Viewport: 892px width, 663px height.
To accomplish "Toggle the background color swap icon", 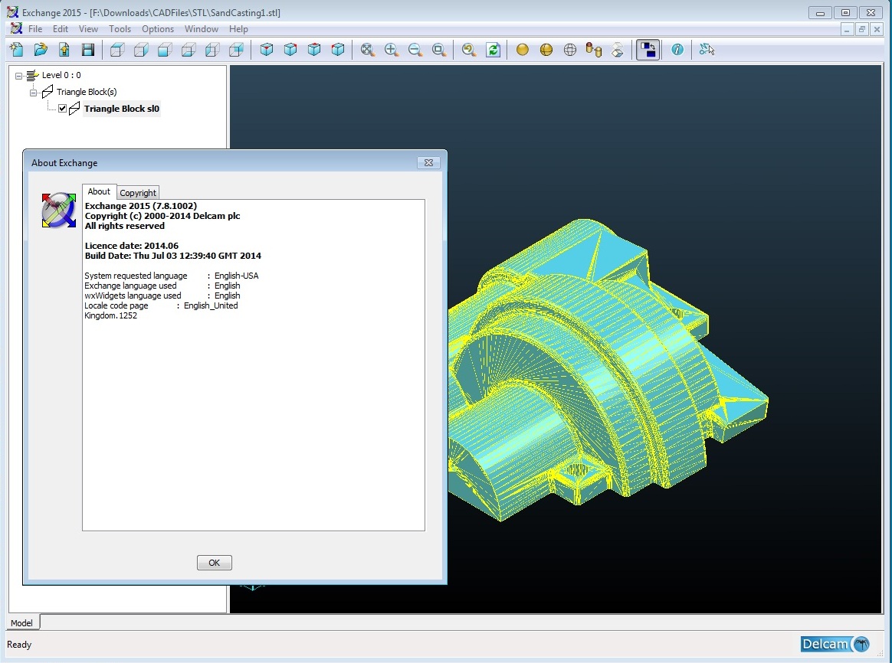I will pyautogui.click(x=648, y=50).
